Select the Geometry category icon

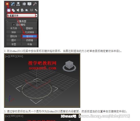click(x=9, y=10)
